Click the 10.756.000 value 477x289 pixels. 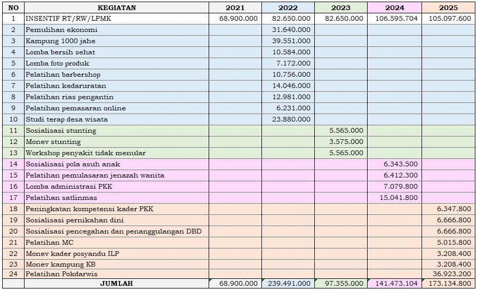pos(291,75)
